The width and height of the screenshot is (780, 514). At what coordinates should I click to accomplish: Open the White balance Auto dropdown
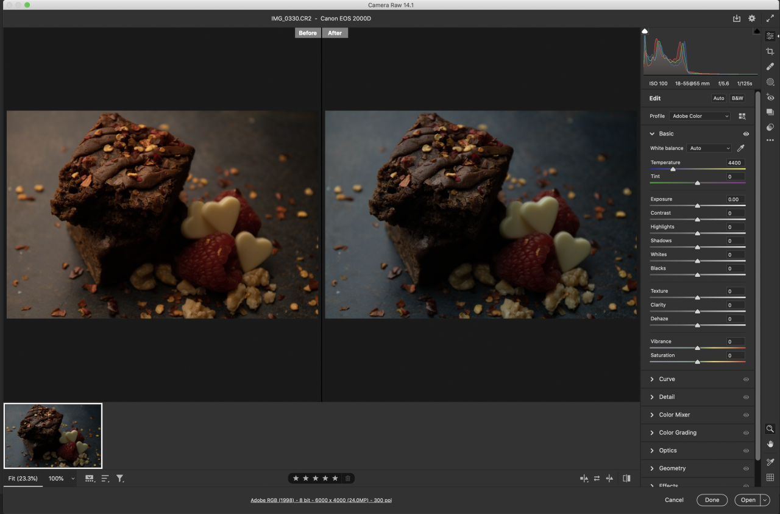coord(709,148)
